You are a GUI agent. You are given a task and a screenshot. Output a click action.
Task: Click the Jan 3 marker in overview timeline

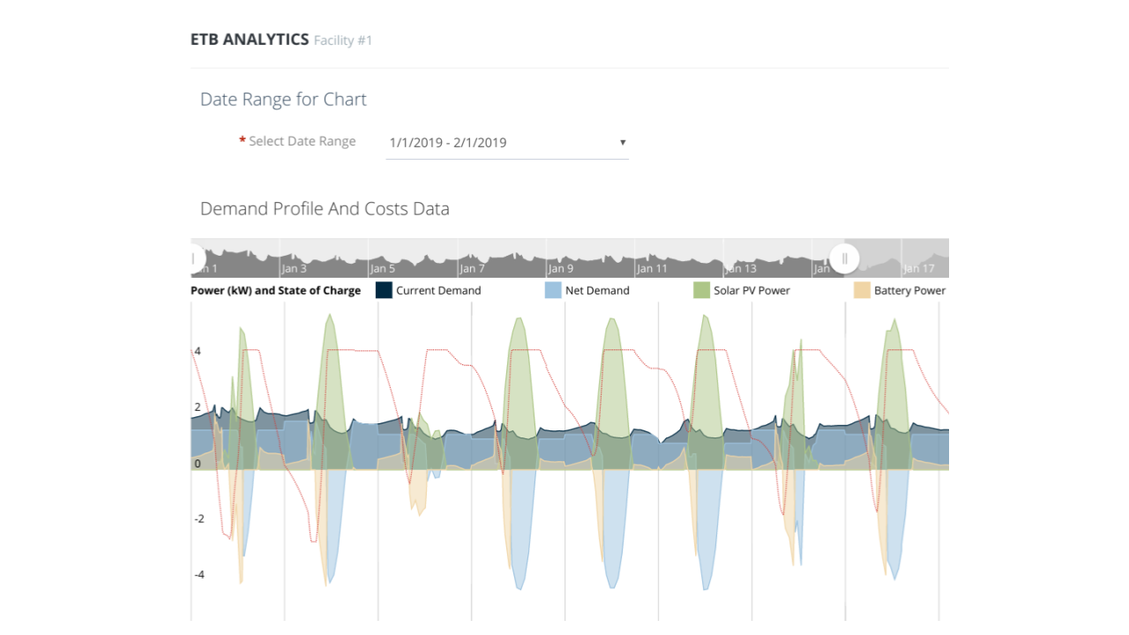(x=294, y=268)
